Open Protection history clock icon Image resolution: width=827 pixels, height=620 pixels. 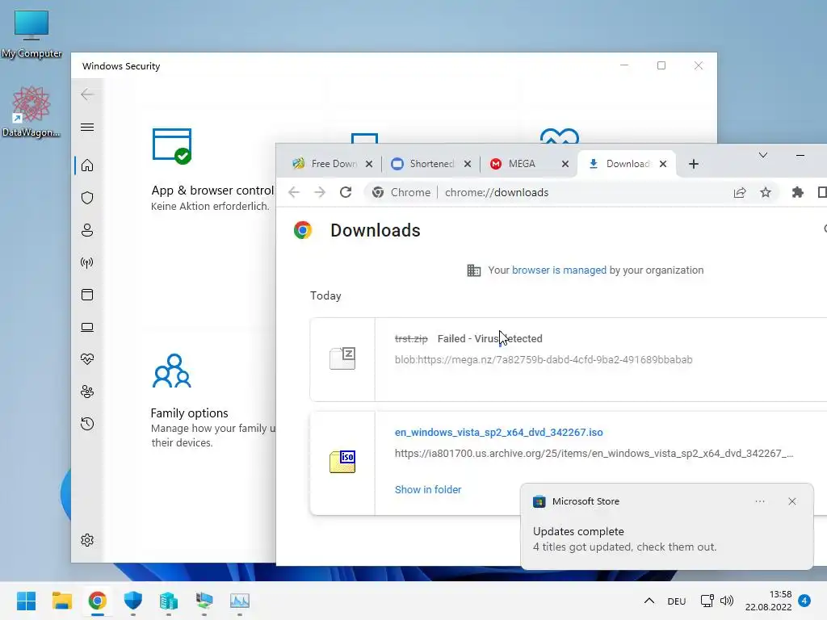87,424
